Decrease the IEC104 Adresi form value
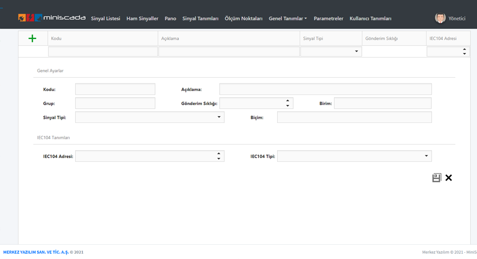The image size is (477, 259). (219, 159)
